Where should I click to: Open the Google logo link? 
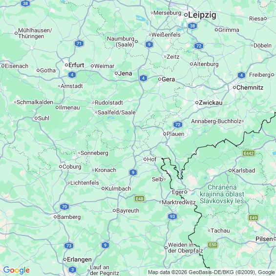[x=17, y=270]
